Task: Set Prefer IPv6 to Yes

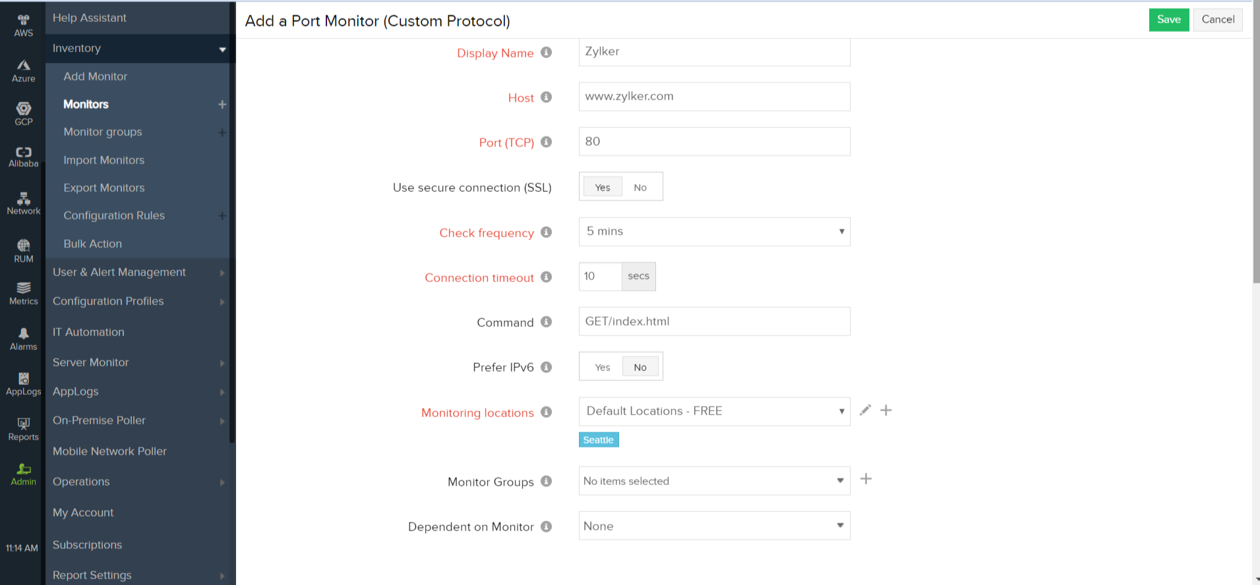Action: pyautogui.click(x=602, y=367)
